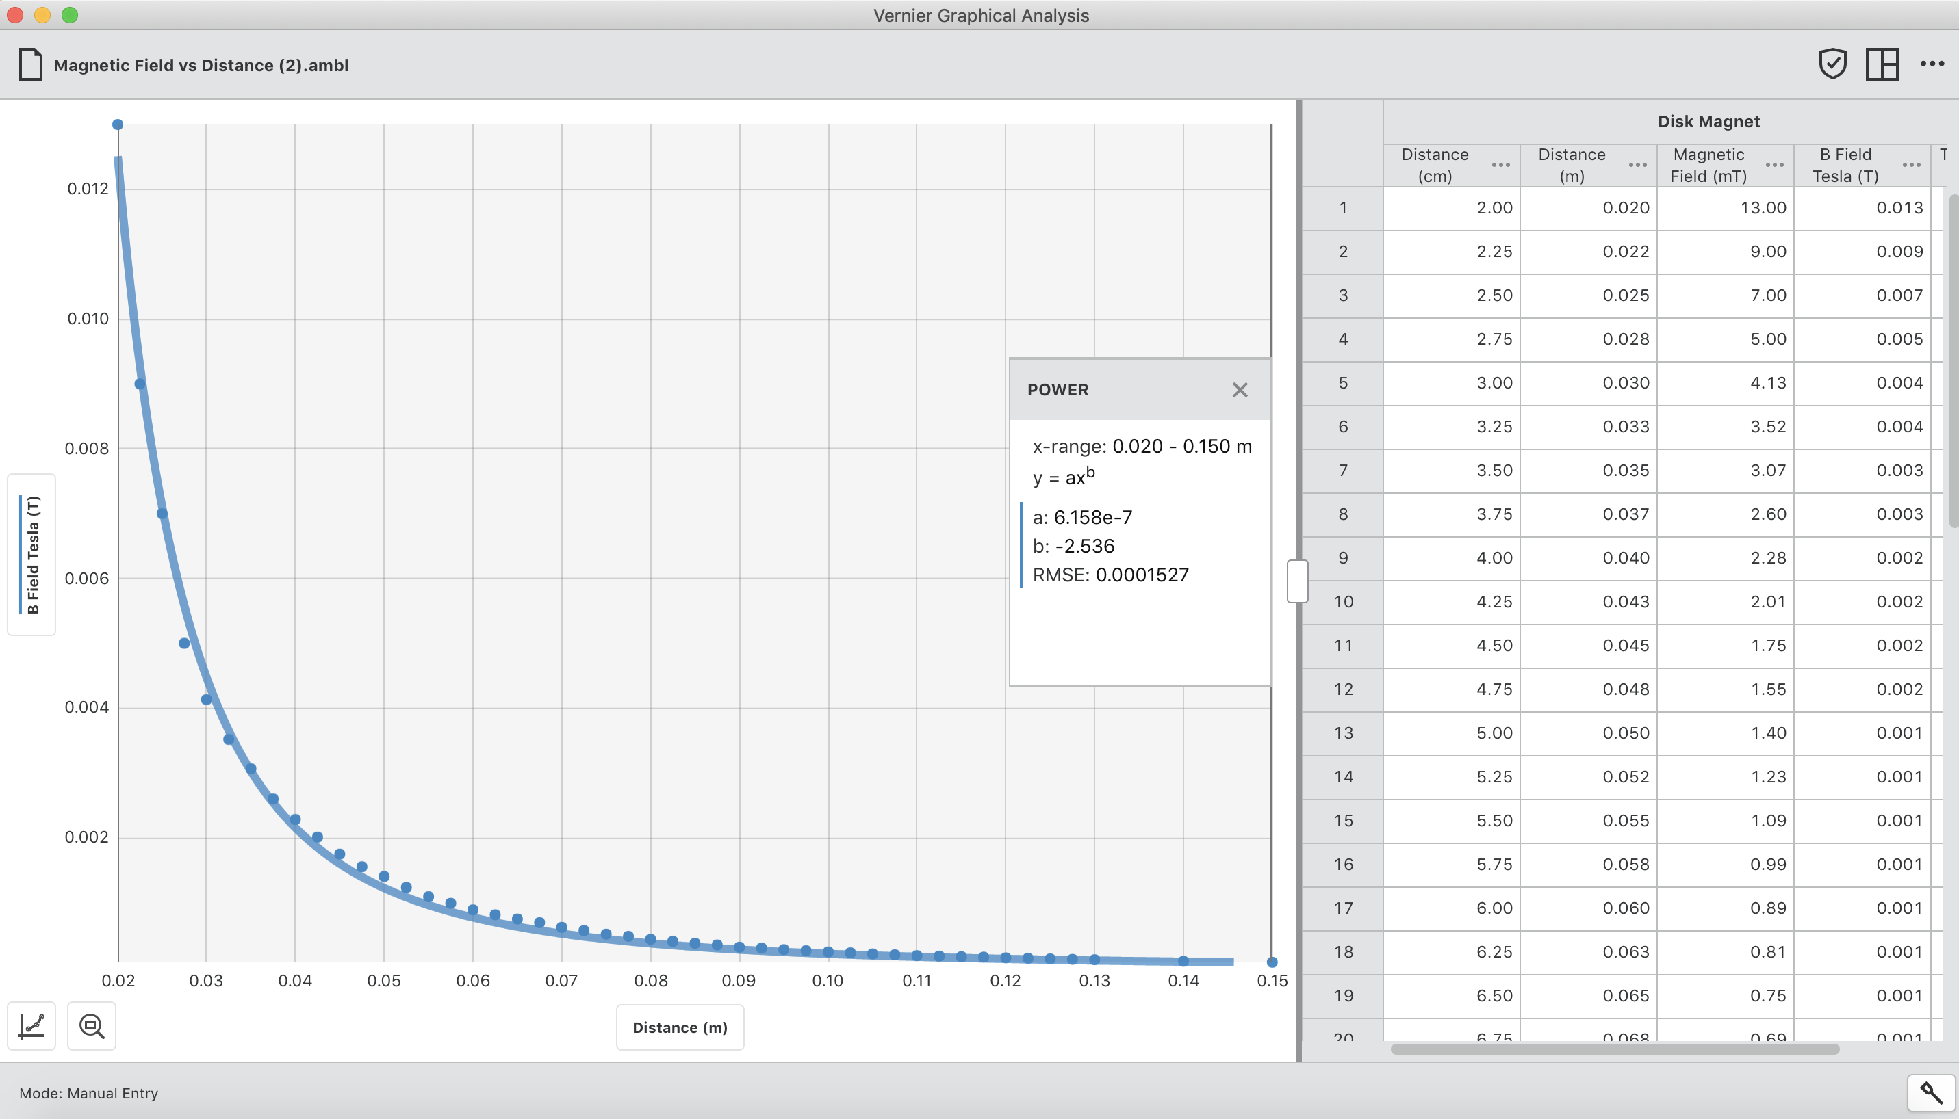Click the Disk Magnet data set header
Viewport: 1959px width, 1119px height.
pos(1708,122)
